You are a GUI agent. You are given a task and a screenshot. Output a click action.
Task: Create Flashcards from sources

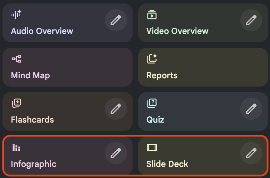coord(33,119)
